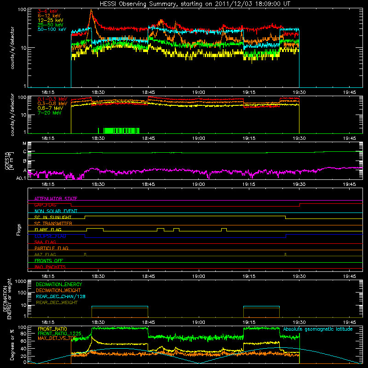The height and width of the screenshot is (368, 368).
Task: Click the Absolute geomagnetic latitude label
Action: click(318, 329)
